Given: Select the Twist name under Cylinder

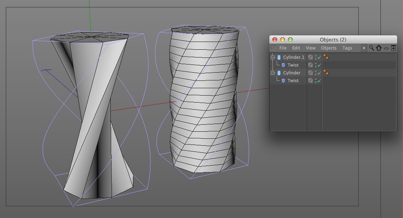Looking at the screenshot, I should (x=293, y=81).
